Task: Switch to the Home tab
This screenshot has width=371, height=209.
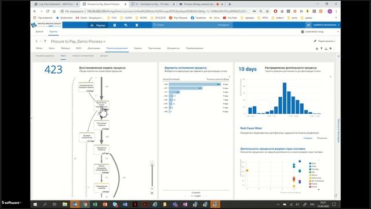Action: [x=39, y=31]
